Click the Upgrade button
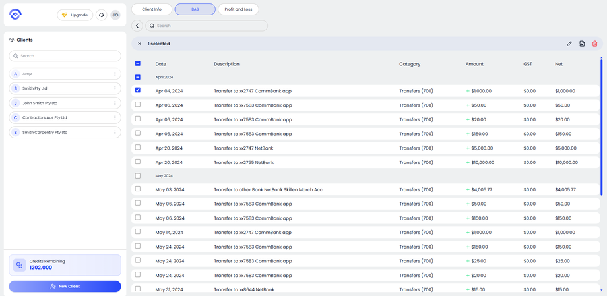The width and height of the screenshot is (607, 296). 75,15
